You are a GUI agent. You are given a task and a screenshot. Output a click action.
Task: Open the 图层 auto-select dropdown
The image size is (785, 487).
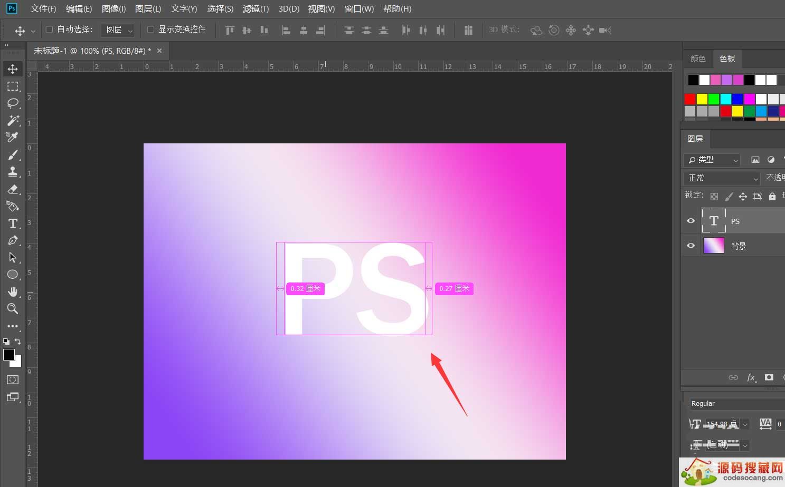(x=118, y=30)
